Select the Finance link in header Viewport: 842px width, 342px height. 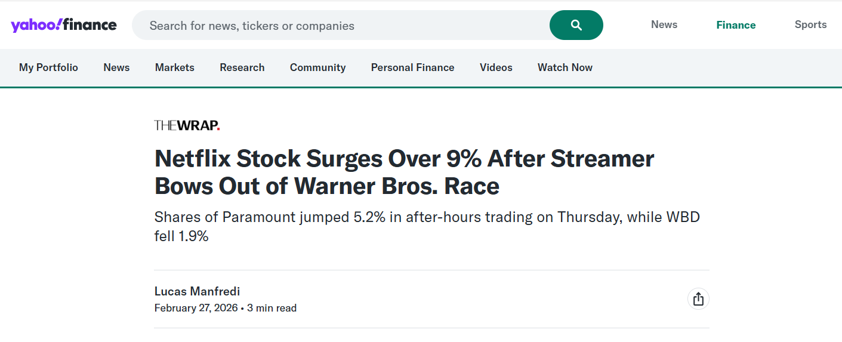coord(736,25)
